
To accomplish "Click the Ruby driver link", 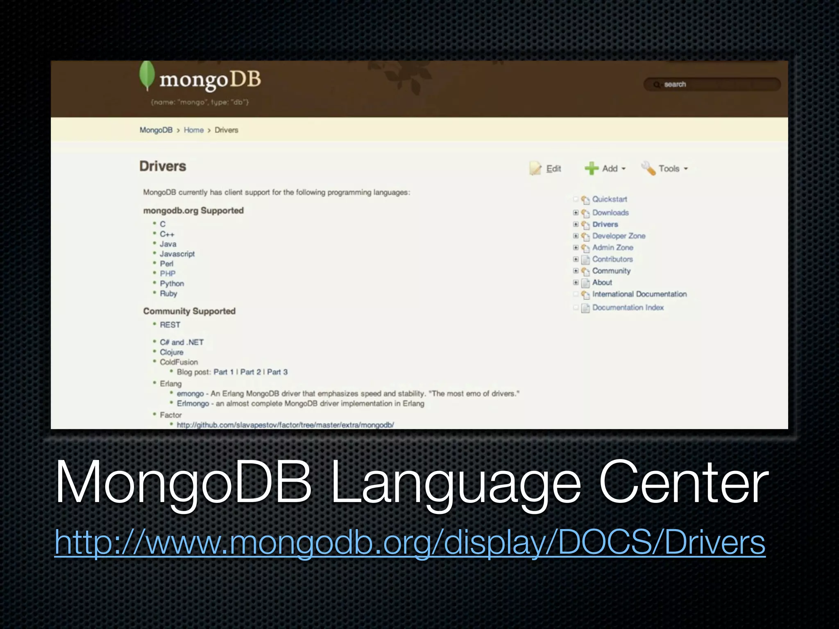I will 168,294.
